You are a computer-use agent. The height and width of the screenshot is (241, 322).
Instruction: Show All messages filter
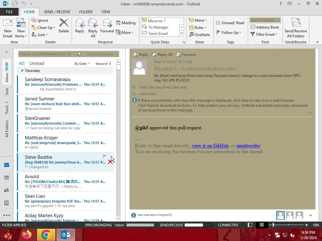tap(22, 63)
